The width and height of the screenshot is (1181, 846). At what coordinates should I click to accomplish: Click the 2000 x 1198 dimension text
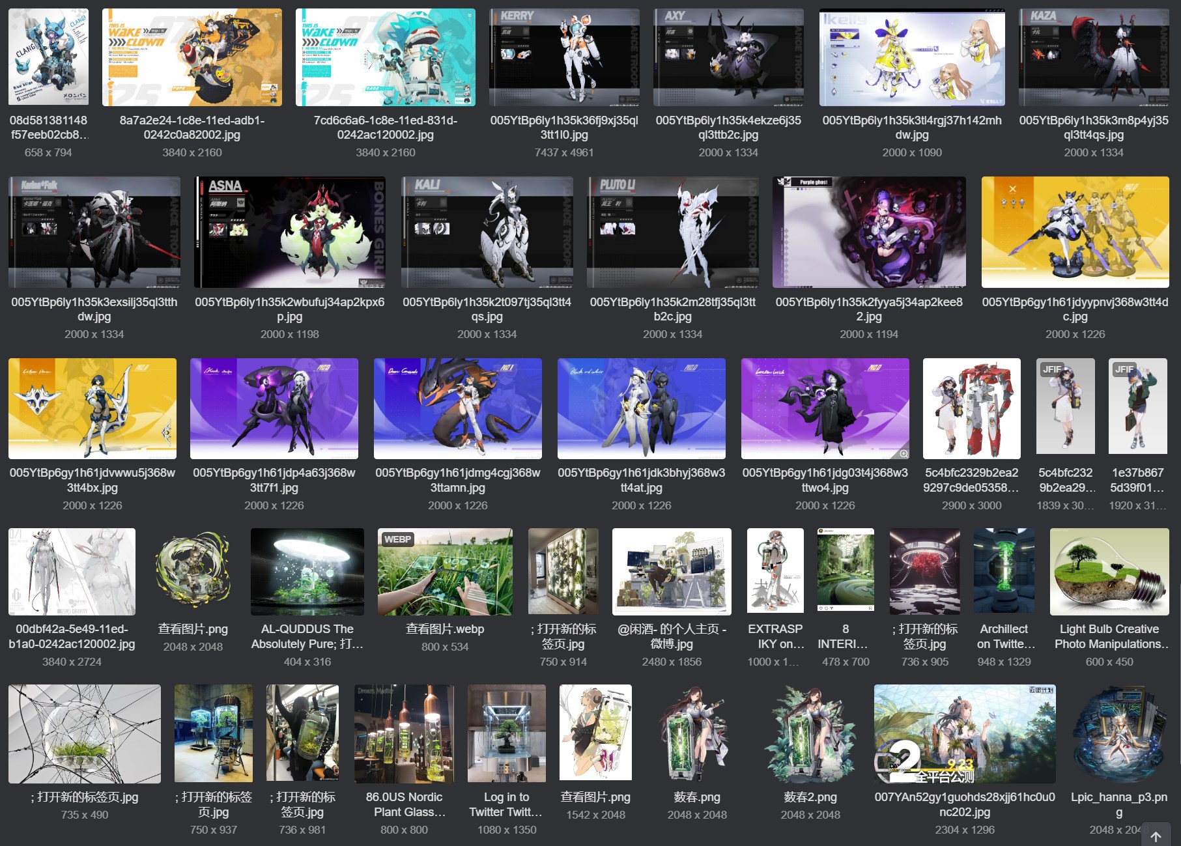pyautogui.click(x=290, y=334)
